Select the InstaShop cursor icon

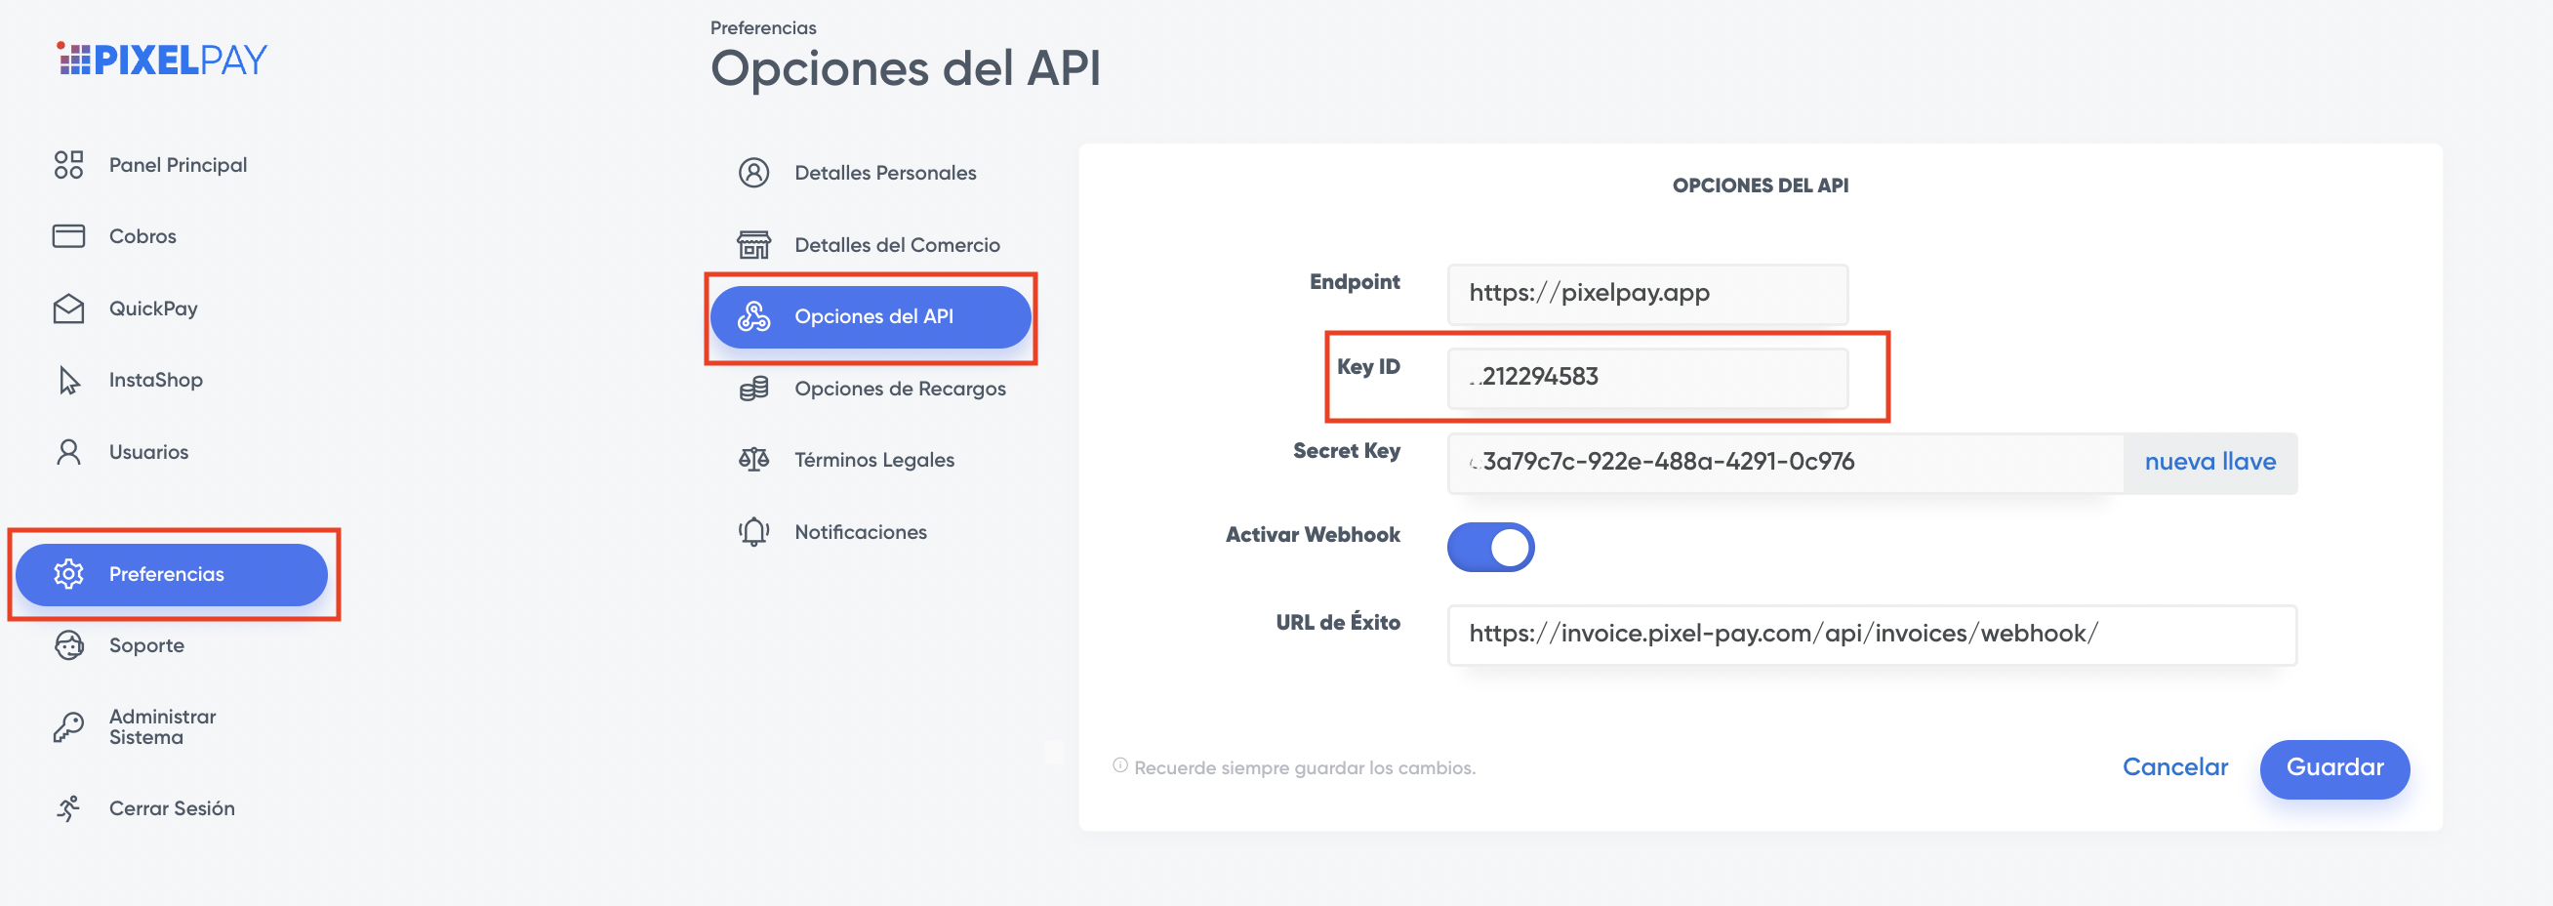click(x=66, y=379)
